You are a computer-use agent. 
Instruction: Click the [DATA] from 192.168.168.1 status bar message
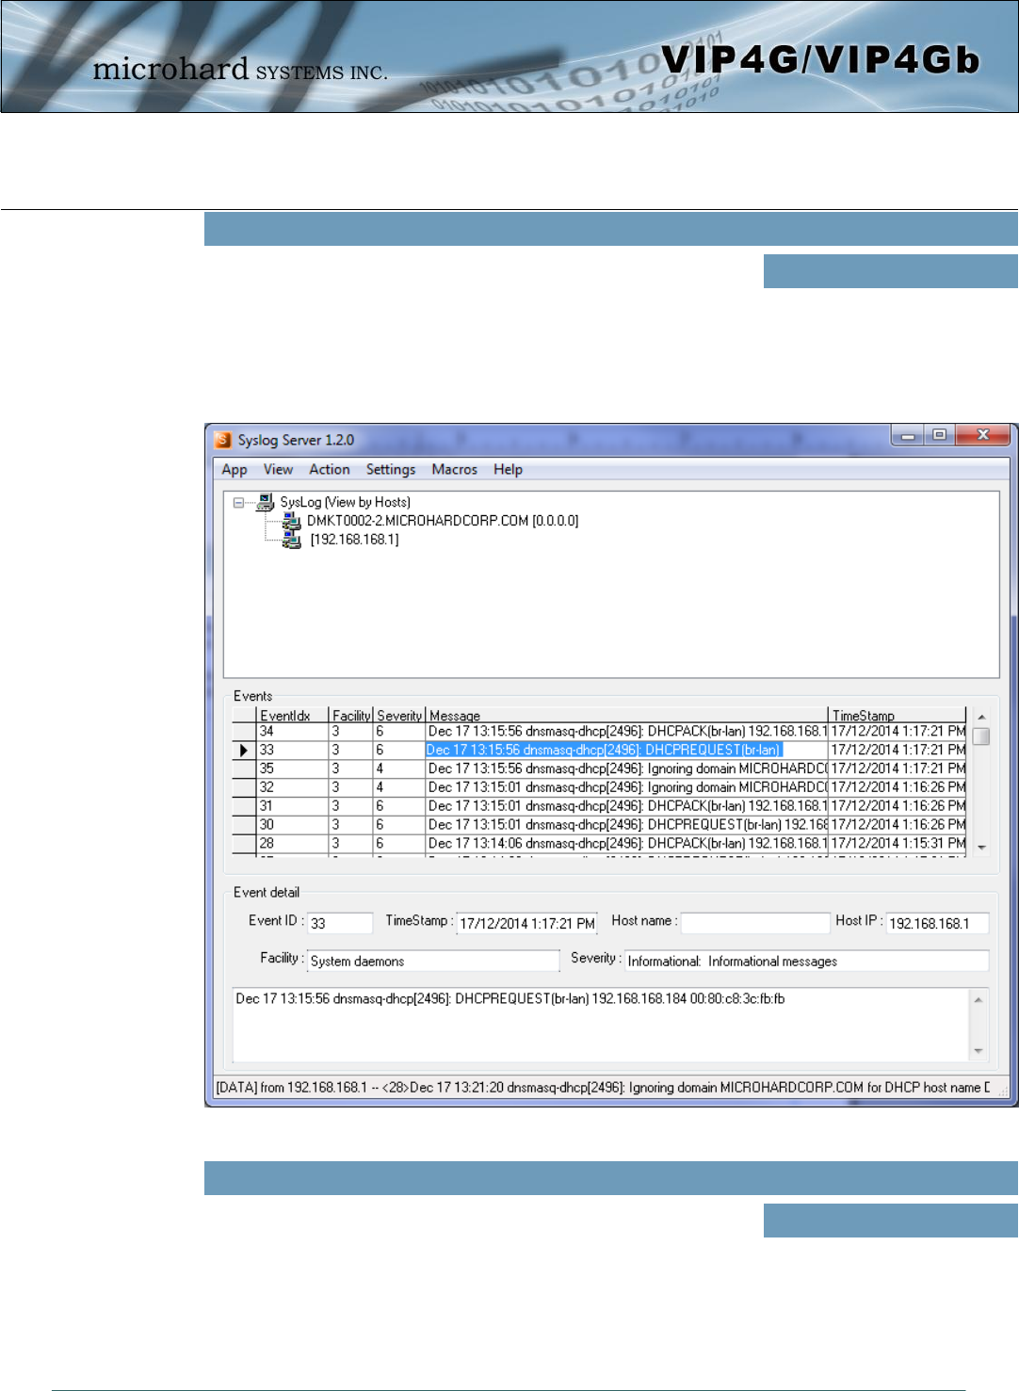pos(604,1088)
